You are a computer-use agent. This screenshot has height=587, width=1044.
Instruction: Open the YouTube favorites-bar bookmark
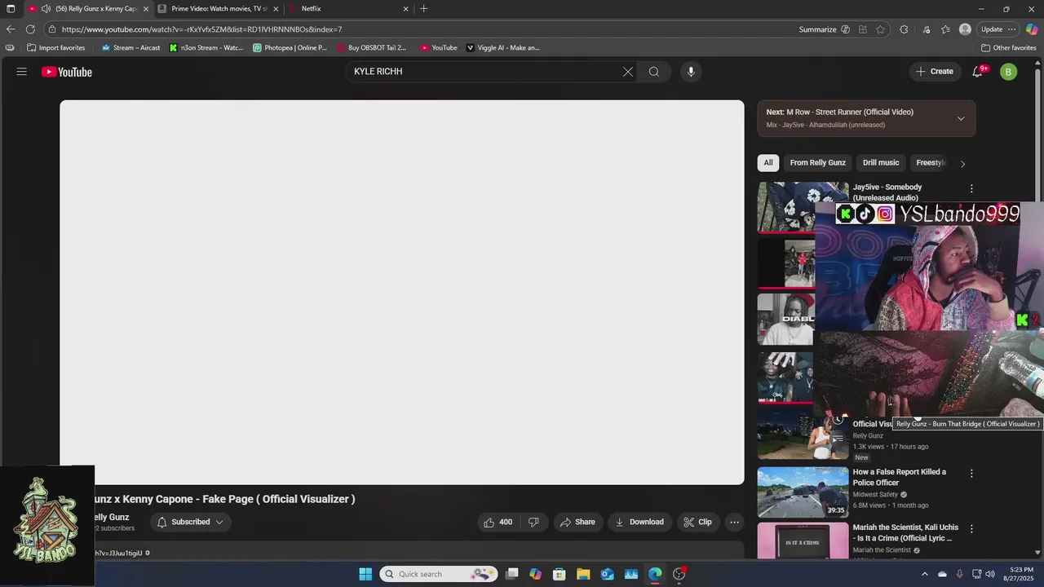pyautogui.click(x=439, y=47)
